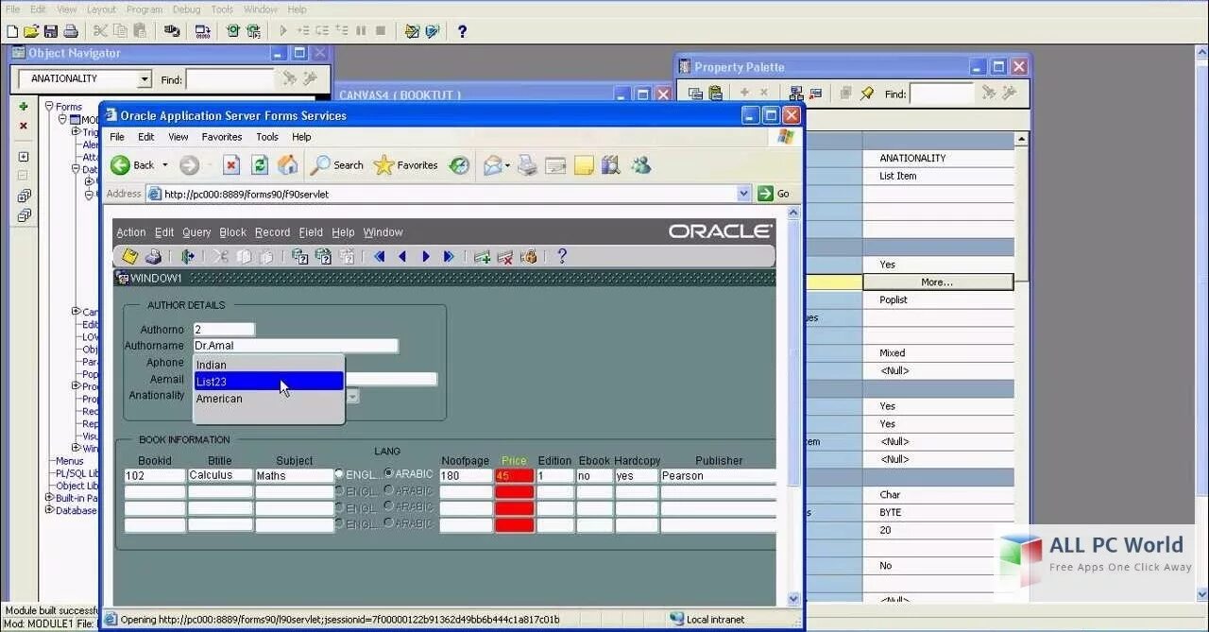Save the module with the floppy disk icon
The height and width of the screenshot is (632, 1209).
[51, 31]
